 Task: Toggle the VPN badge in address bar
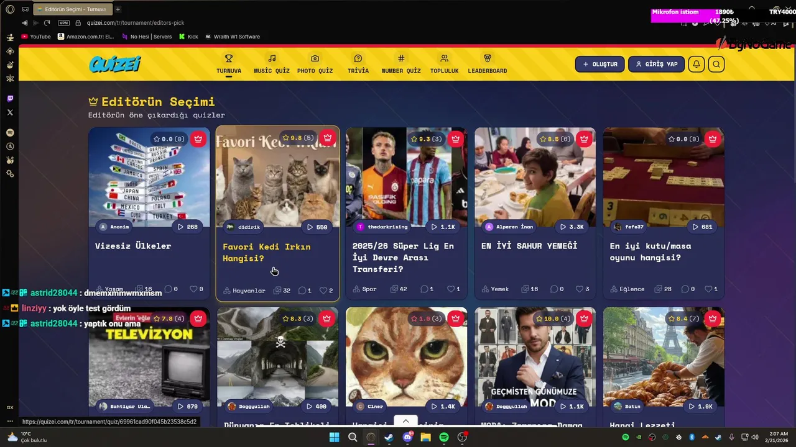coord(63,23)
